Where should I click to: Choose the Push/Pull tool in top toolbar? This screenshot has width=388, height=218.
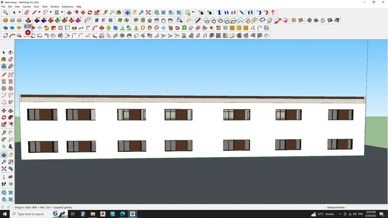click(69, 12)
